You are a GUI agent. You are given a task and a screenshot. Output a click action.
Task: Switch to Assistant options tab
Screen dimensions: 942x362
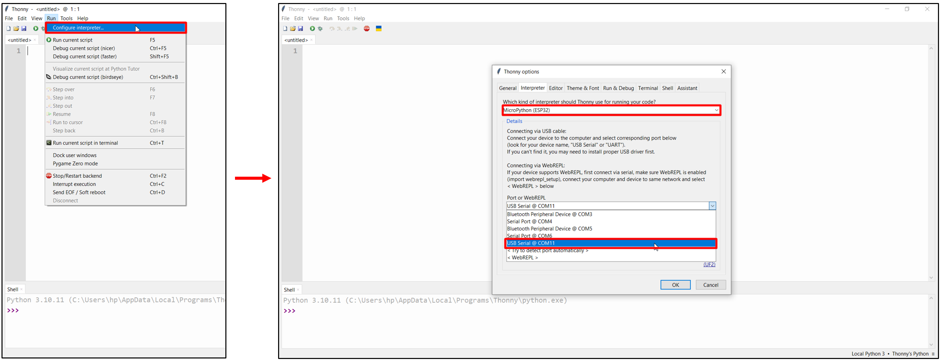687,88
